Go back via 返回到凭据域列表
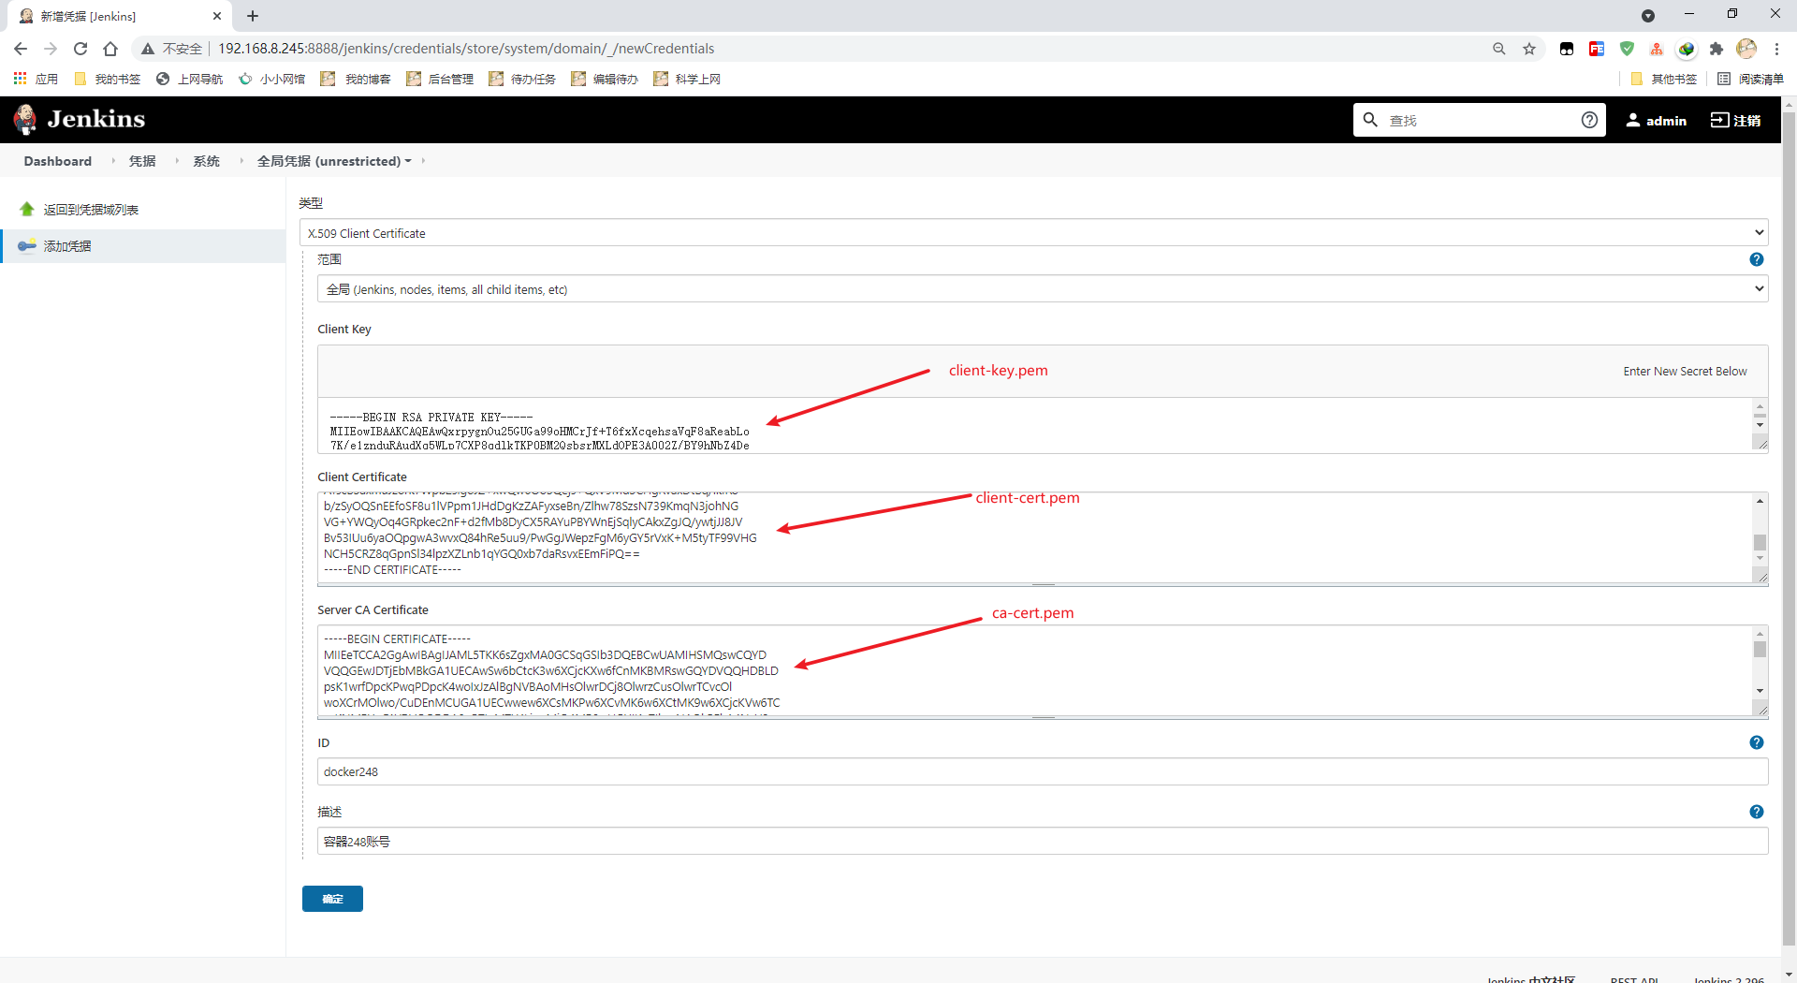This screenshot has width=1797, height=983. [x=91, y=210]
